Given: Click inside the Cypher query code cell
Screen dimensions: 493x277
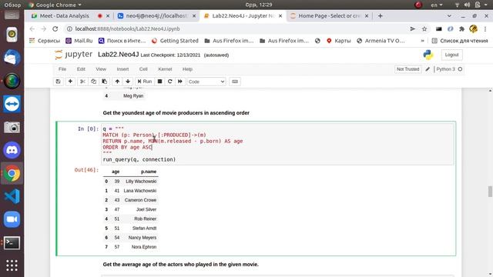Looking at the screenshot, I should (x=277, y=144).
